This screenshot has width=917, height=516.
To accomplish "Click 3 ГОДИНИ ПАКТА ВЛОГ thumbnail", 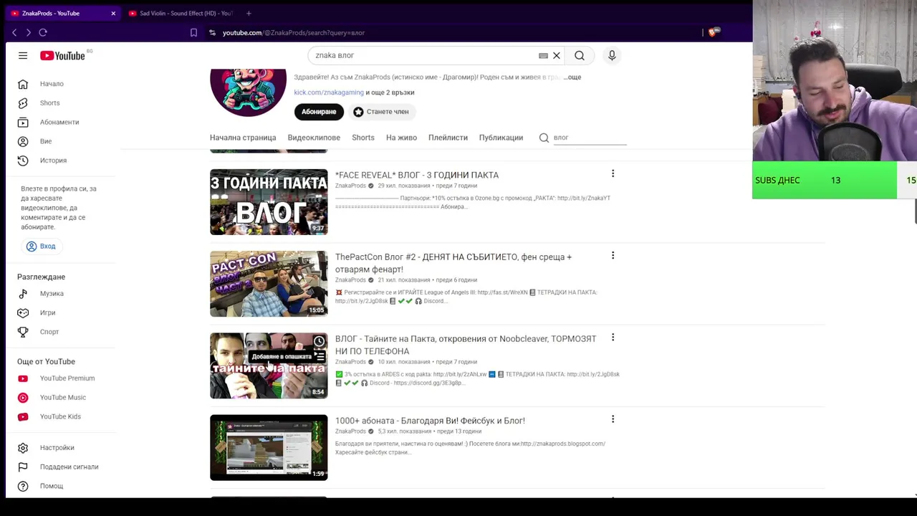I will (x=269, y=202).
